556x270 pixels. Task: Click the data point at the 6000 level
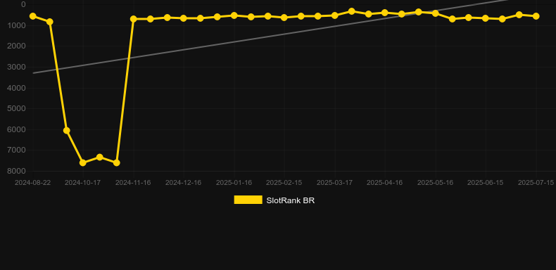(66, 130)
